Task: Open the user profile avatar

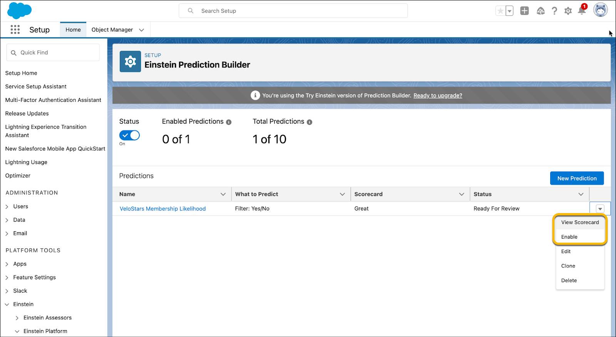Action: [x=600, y=10]
